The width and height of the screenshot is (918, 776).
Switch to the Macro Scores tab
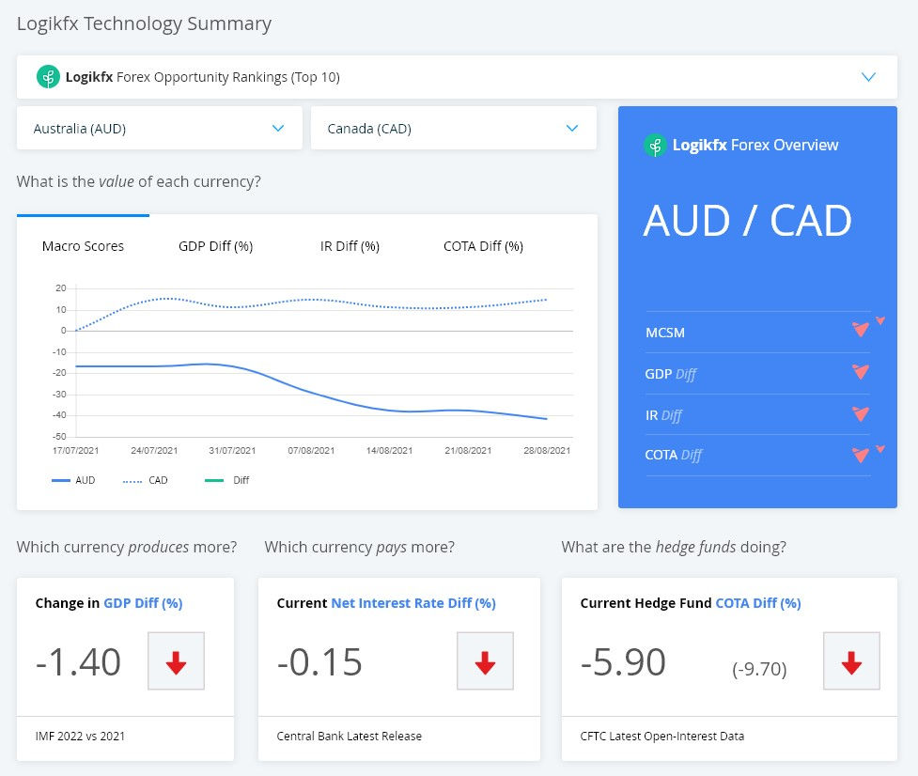(83, 246)
